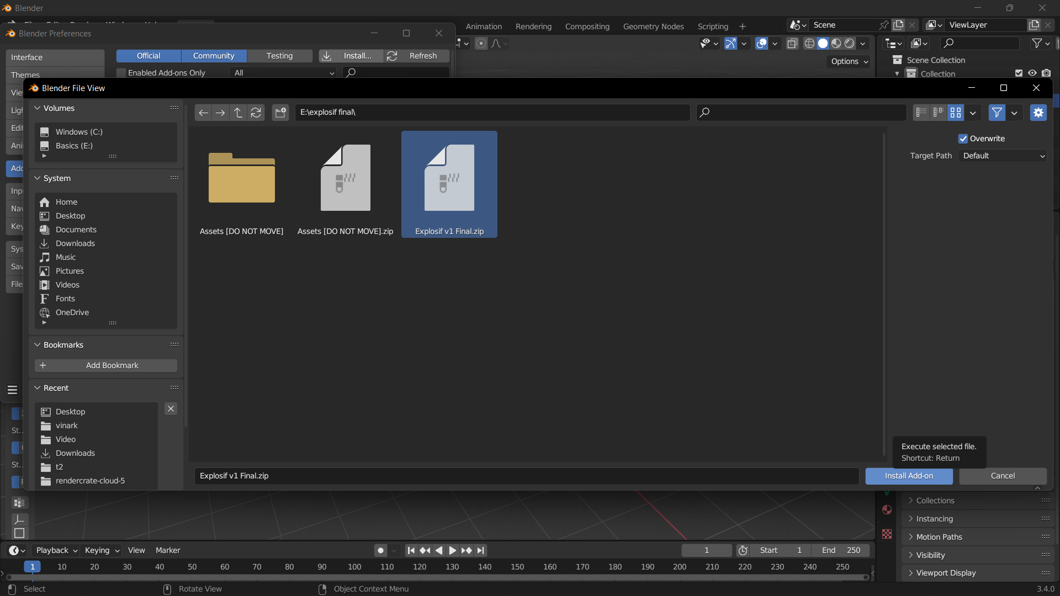Viewport: 1060px width, 596px height.
Task: Switch to the Community add-ons tab
Action: coord(214,56)
